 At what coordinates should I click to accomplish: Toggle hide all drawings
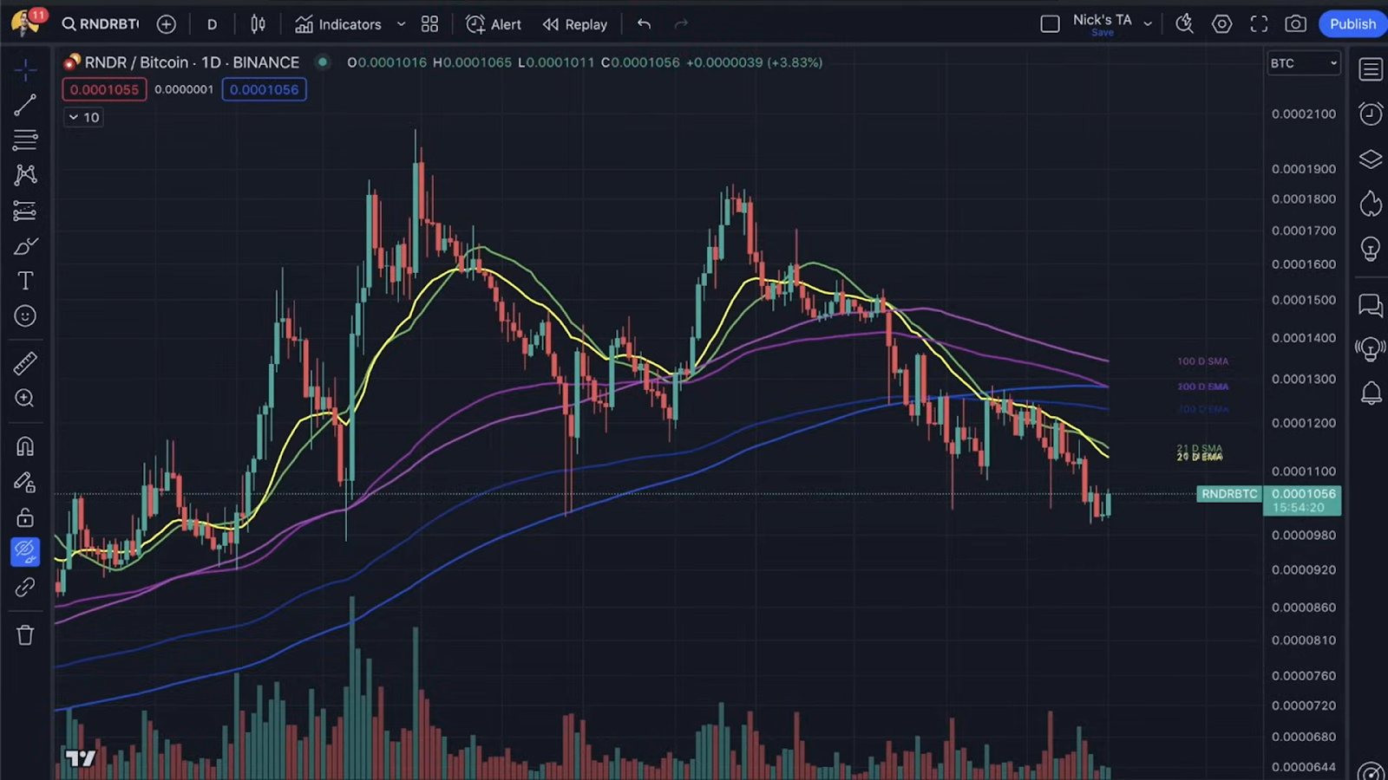(25, 552)
